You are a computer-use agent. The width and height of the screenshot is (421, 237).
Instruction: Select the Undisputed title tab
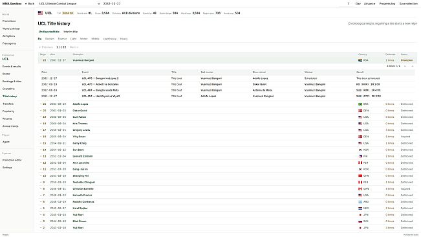point(49,32)
